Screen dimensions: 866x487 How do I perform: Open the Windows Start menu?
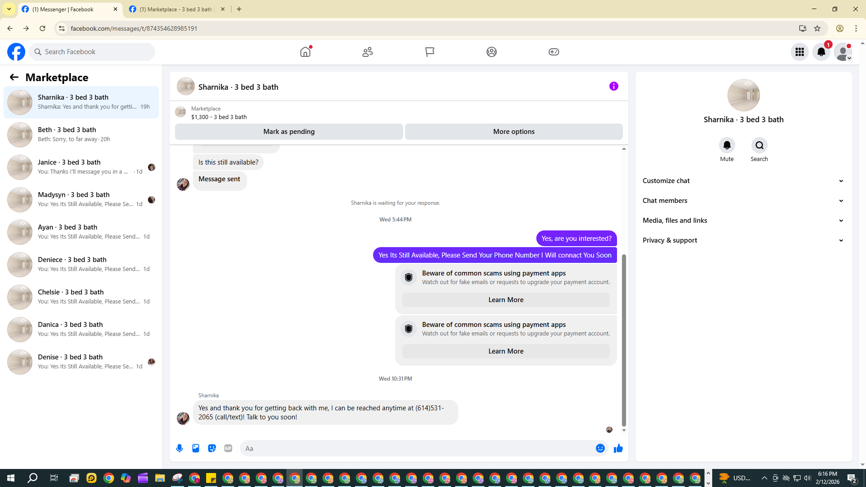(11, 478)
